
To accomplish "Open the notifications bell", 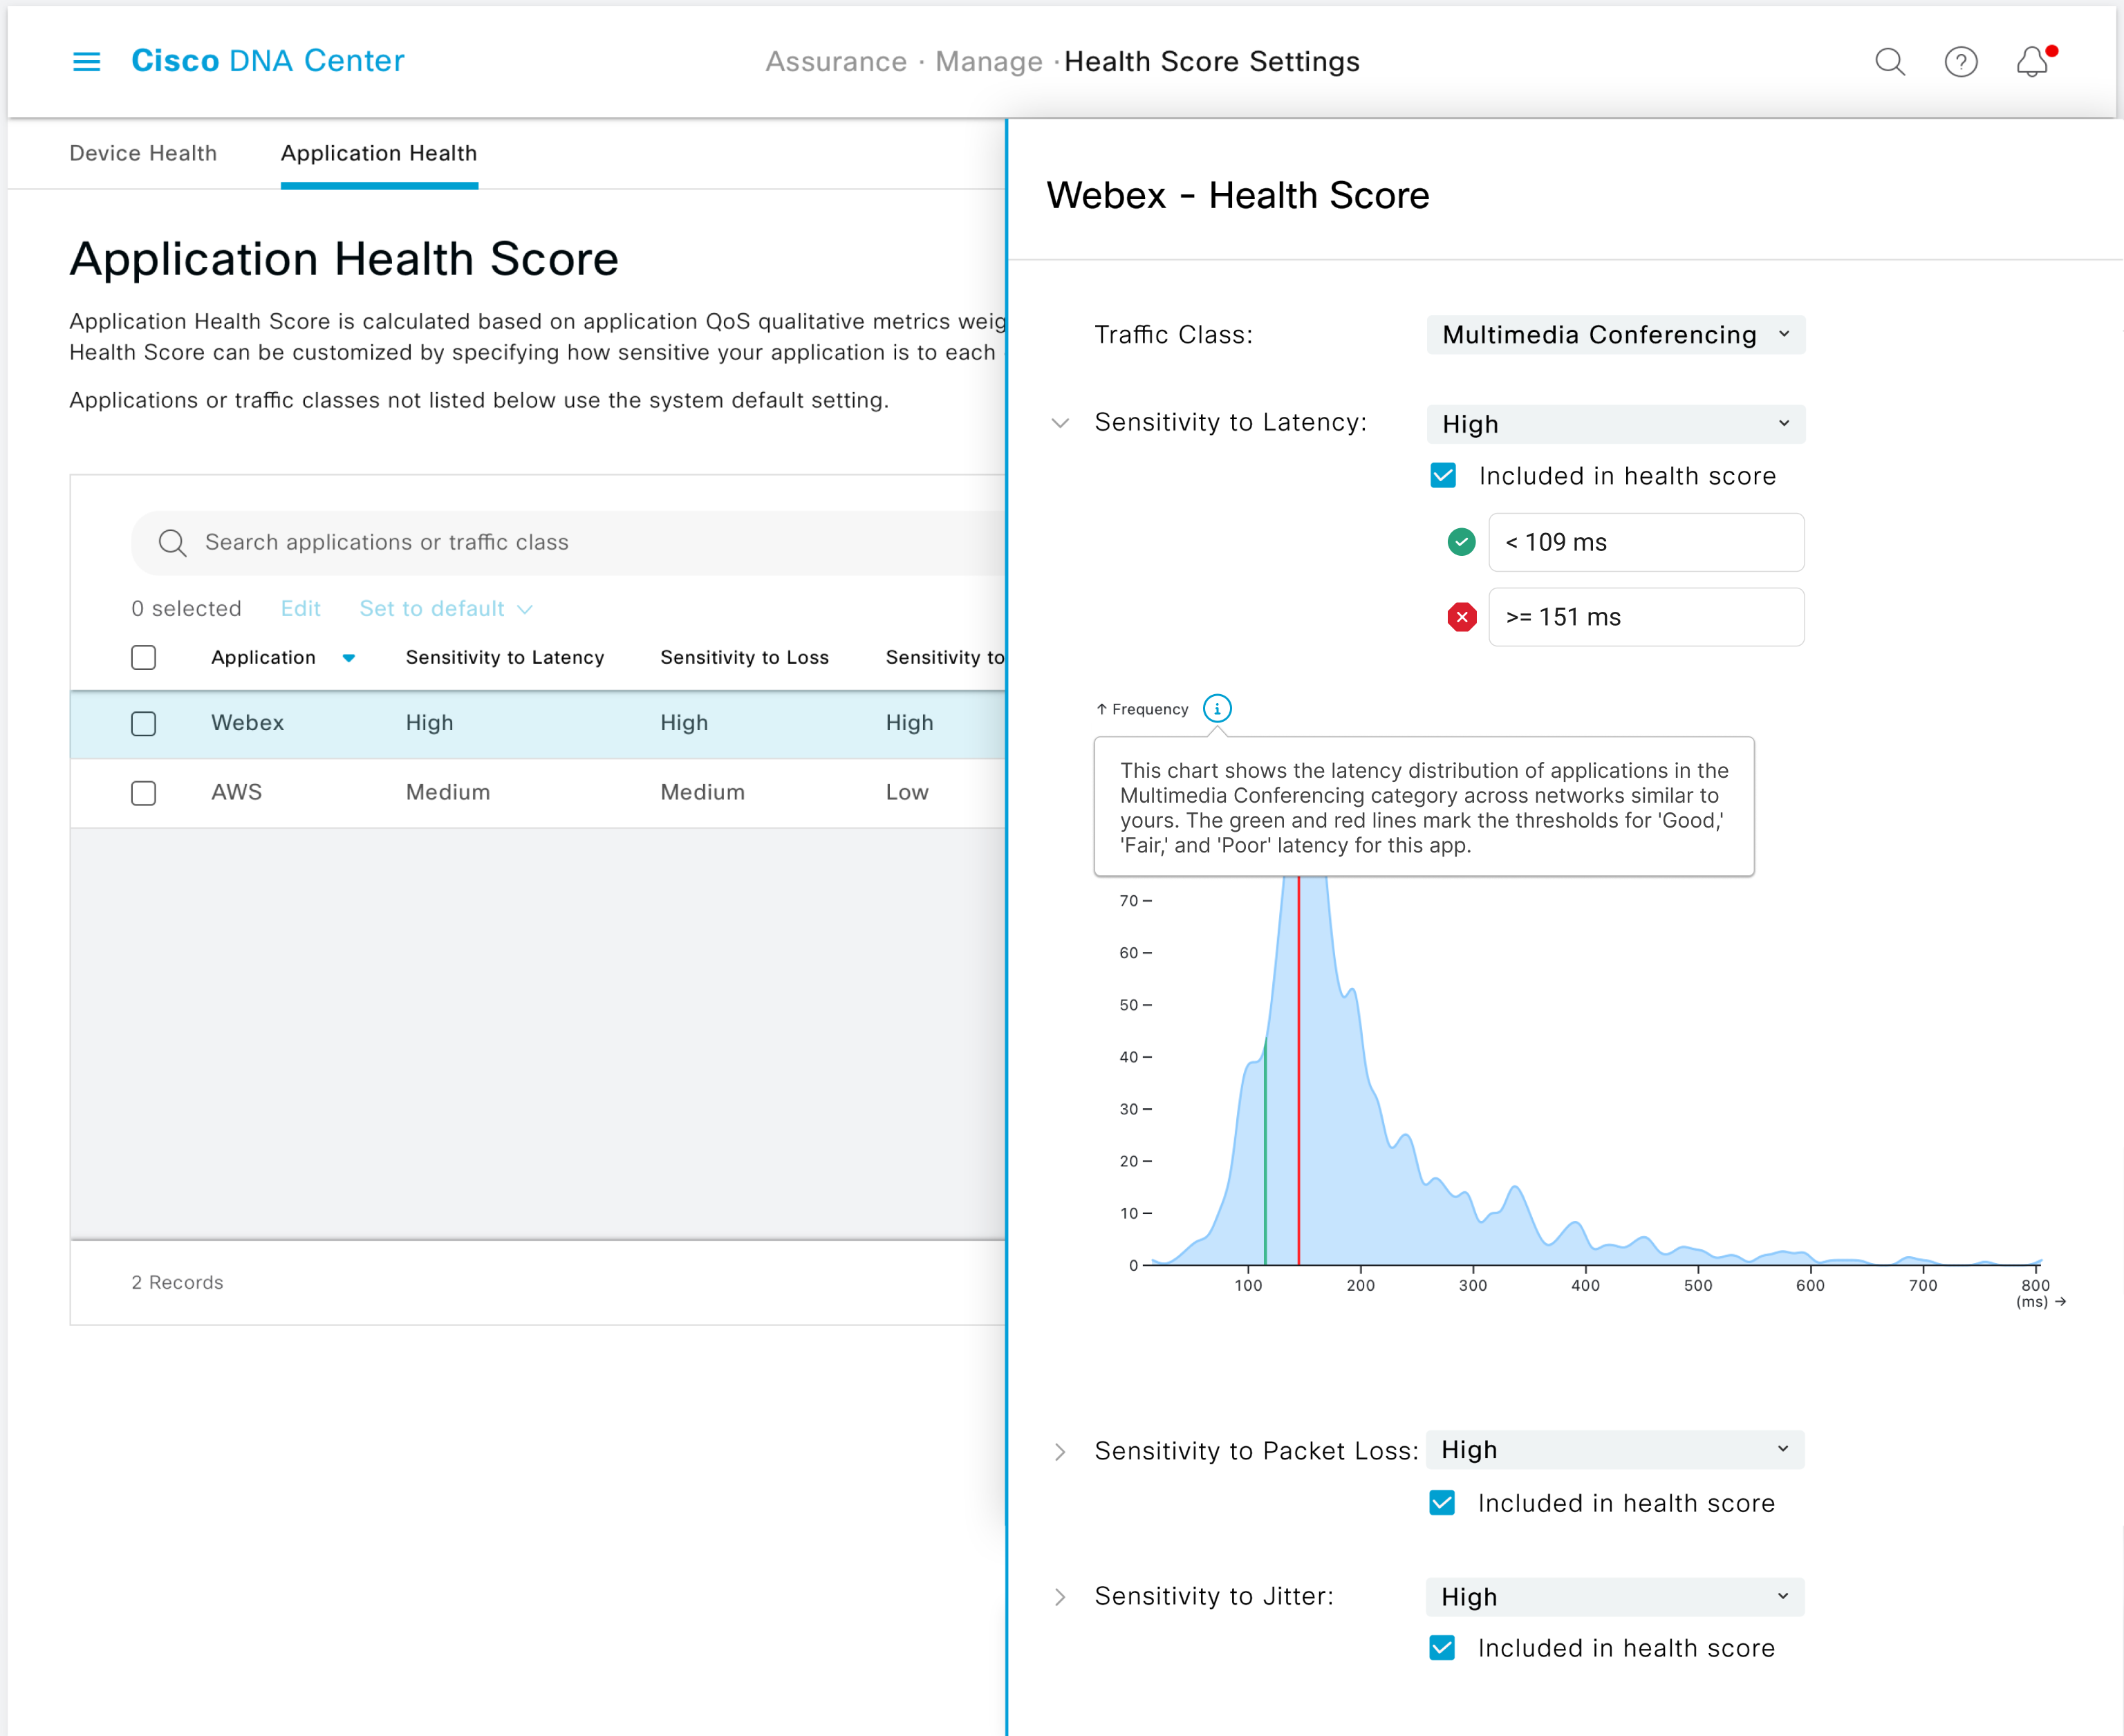I will tap(2033, 62).
